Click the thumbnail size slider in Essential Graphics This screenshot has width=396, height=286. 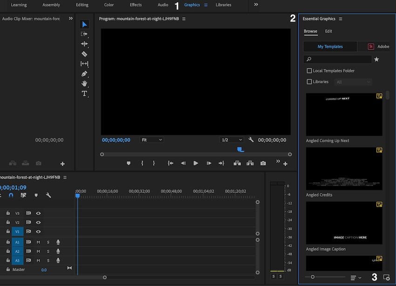[x=313, y=277]
